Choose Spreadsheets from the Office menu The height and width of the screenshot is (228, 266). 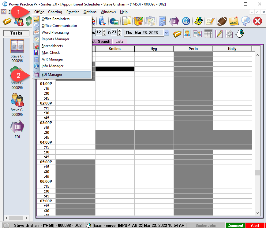tap(62, 46)
